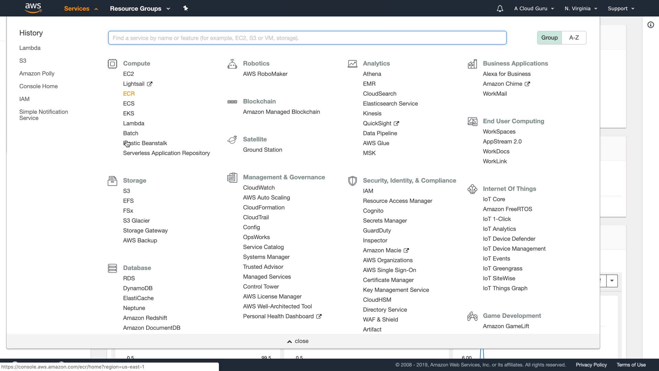The width and height of the screenshot is (659, 371).
Task: Collapse the Services menu
Action: 81,9
